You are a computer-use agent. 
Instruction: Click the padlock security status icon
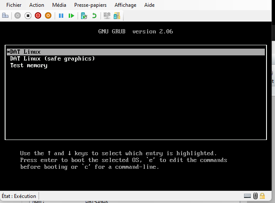pyautogui.click(x=262, y=196)
